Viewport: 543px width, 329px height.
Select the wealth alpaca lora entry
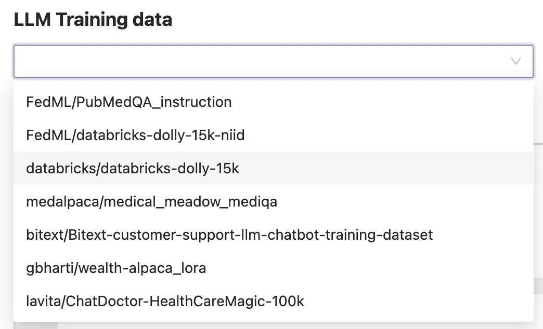coord(116,268)
